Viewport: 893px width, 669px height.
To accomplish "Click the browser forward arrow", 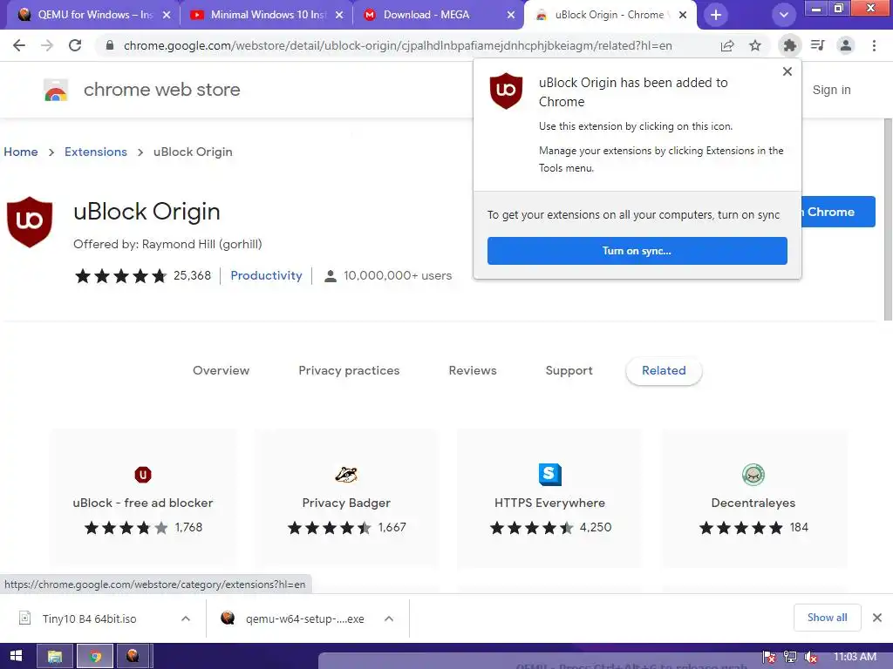I will pyautogui.click(x=47, y=45).
